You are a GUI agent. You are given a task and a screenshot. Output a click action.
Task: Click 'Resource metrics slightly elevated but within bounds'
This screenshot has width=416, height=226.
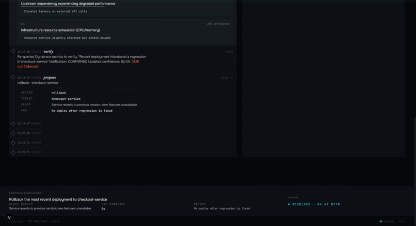(x=67, y=38)
